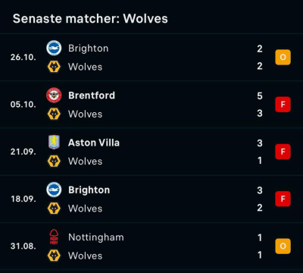Click the Brentford club crest
This screenshot has width=303, height=273.
pos(54,96)
